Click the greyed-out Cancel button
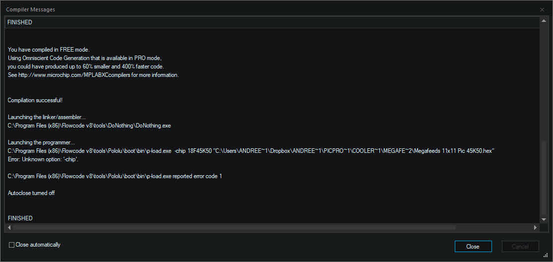The image size is (553, 262). pyautogui.click(x=520, y=247)
